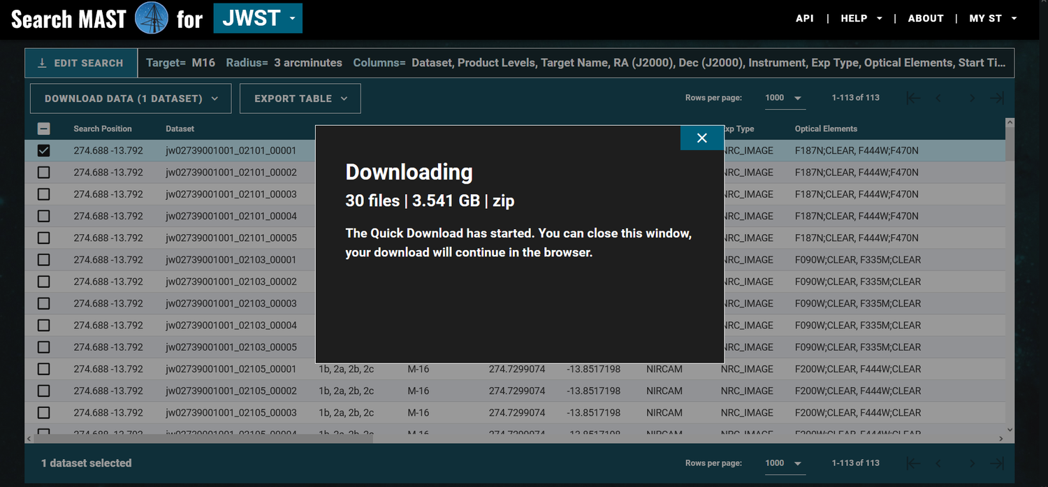Image resolution: width=1048 pixels, height=487 pixels.
Task: Check the jw02739001001_02101_00002 row checkbox
Action: [43, 172]
